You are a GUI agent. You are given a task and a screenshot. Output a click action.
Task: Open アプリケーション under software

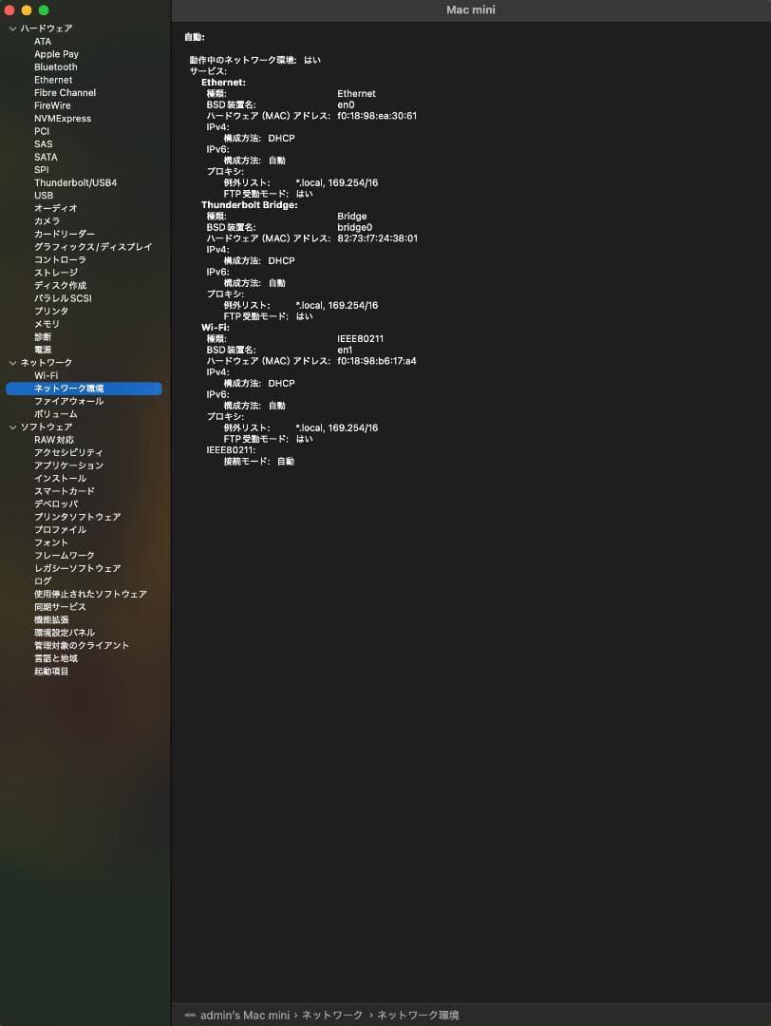click(68, 465)
